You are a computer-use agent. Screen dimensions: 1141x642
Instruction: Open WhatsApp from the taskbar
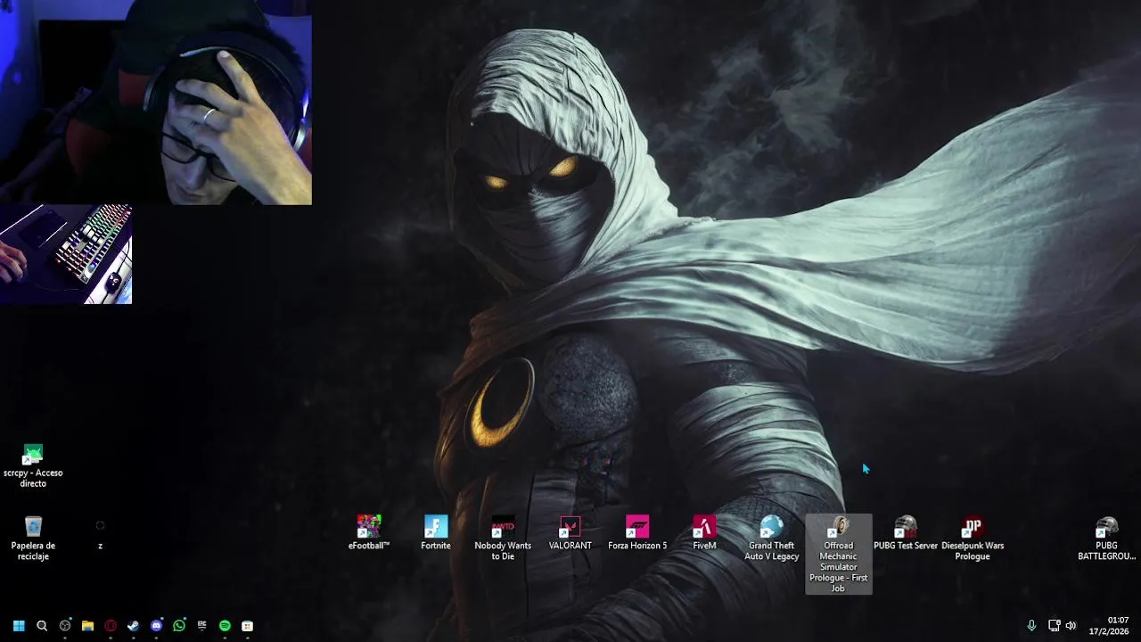click(x=179, y=626)
